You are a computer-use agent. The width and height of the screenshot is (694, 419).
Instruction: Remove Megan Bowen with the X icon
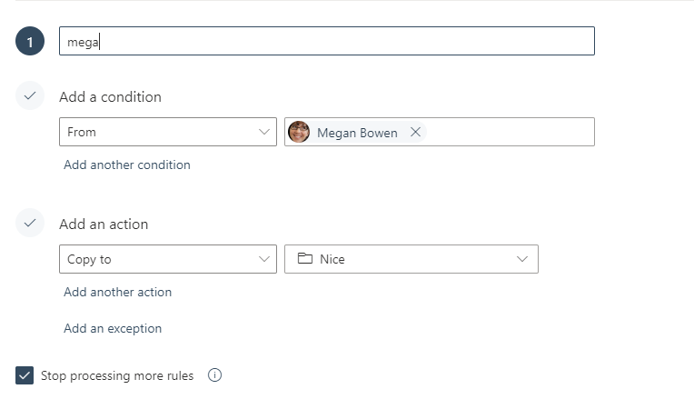click(415, 132)
